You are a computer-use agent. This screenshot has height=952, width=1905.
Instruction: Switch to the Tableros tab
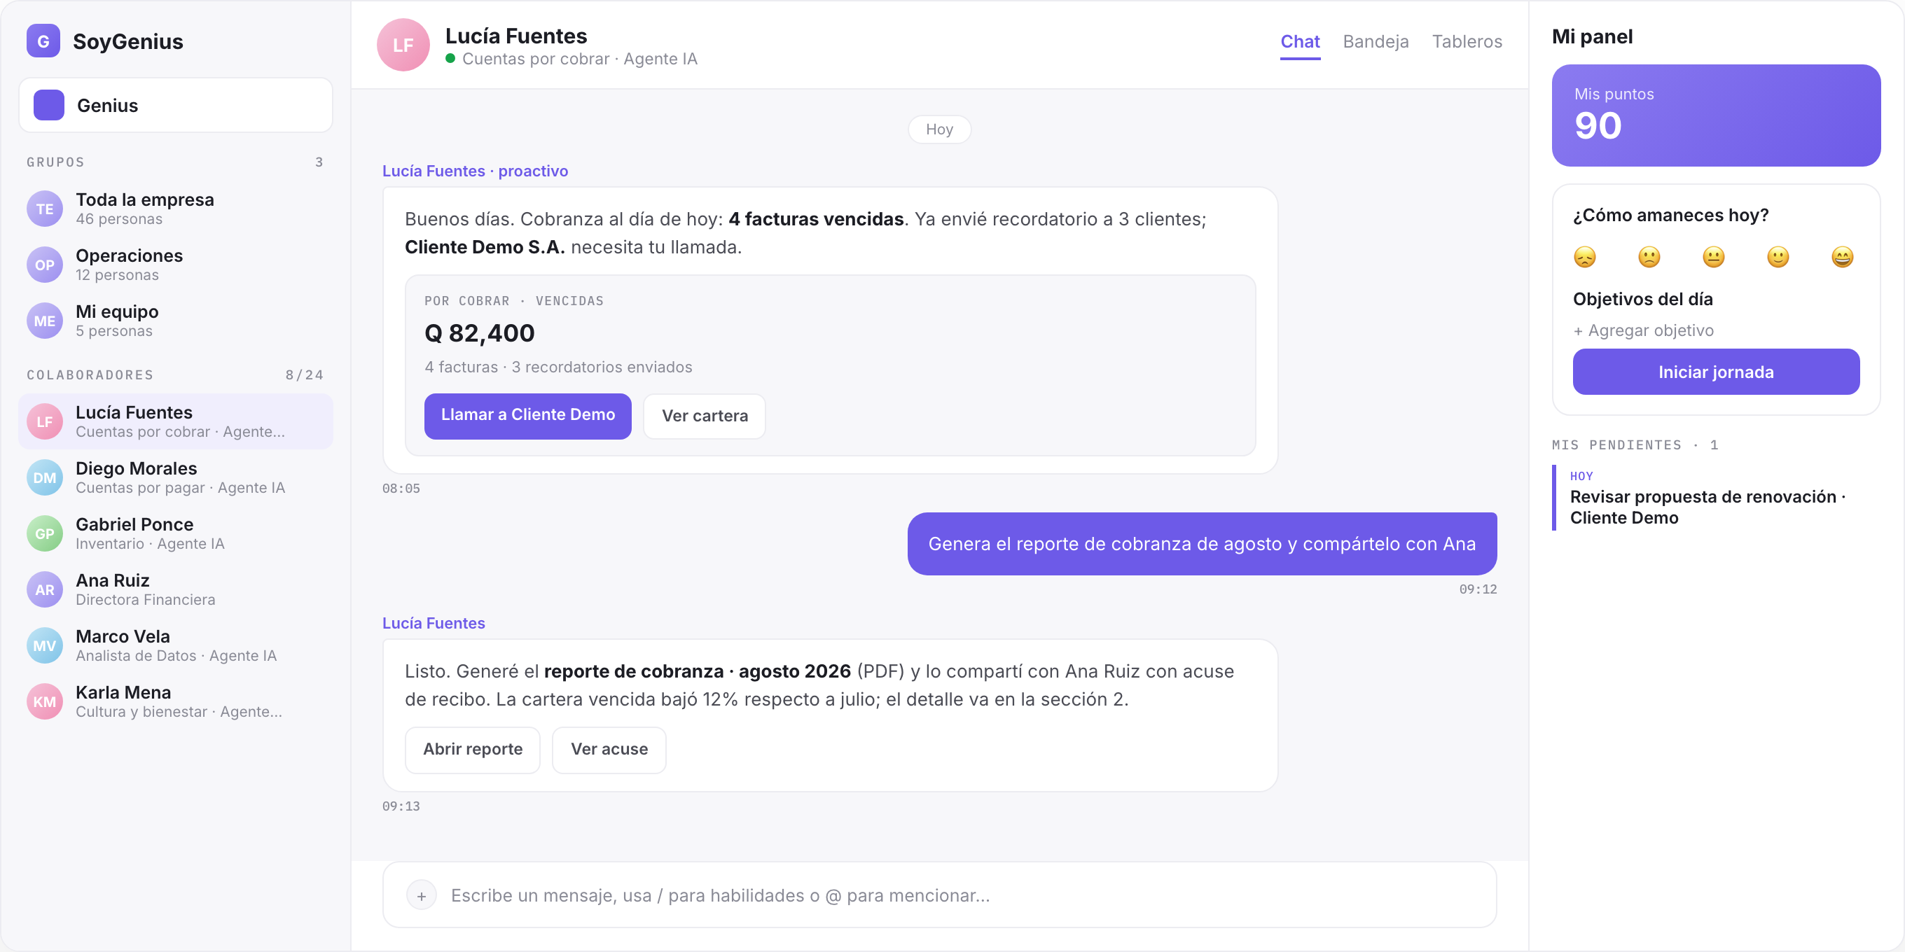pos(1467,41)
